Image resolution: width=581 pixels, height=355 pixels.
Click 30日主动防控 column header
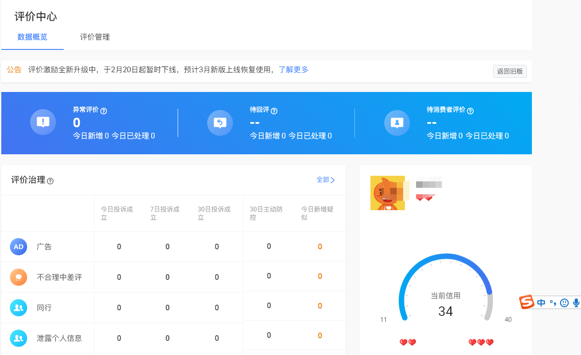click(x=266, y=213)
